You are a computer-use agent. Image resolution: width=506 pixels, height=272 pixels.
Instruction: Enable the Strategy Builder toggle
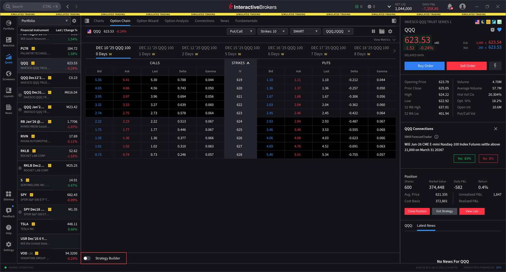coord(87,258)
